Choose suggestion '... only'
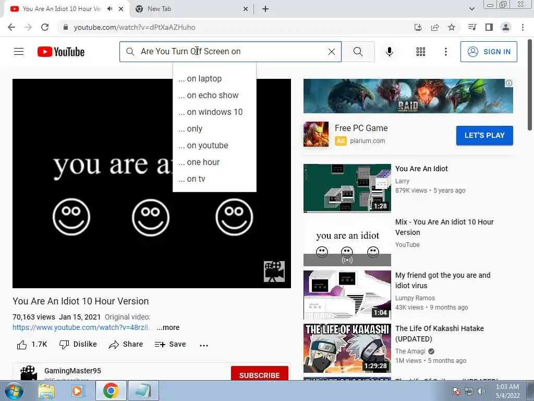 214,128
